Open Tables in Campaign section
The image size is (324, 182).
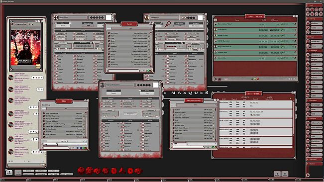[x=317, y=96]
